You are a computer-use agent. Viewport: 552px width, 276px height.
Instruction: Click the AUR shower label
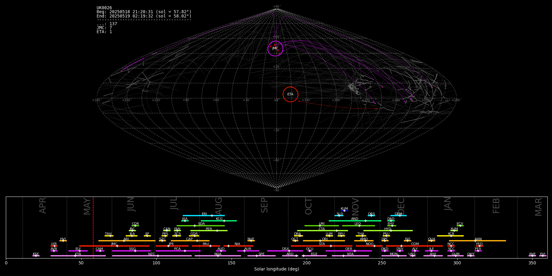pos(248,249)
